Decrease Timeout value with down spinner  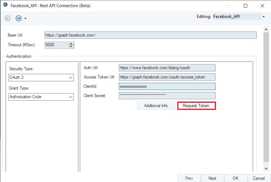click(71, 46)
